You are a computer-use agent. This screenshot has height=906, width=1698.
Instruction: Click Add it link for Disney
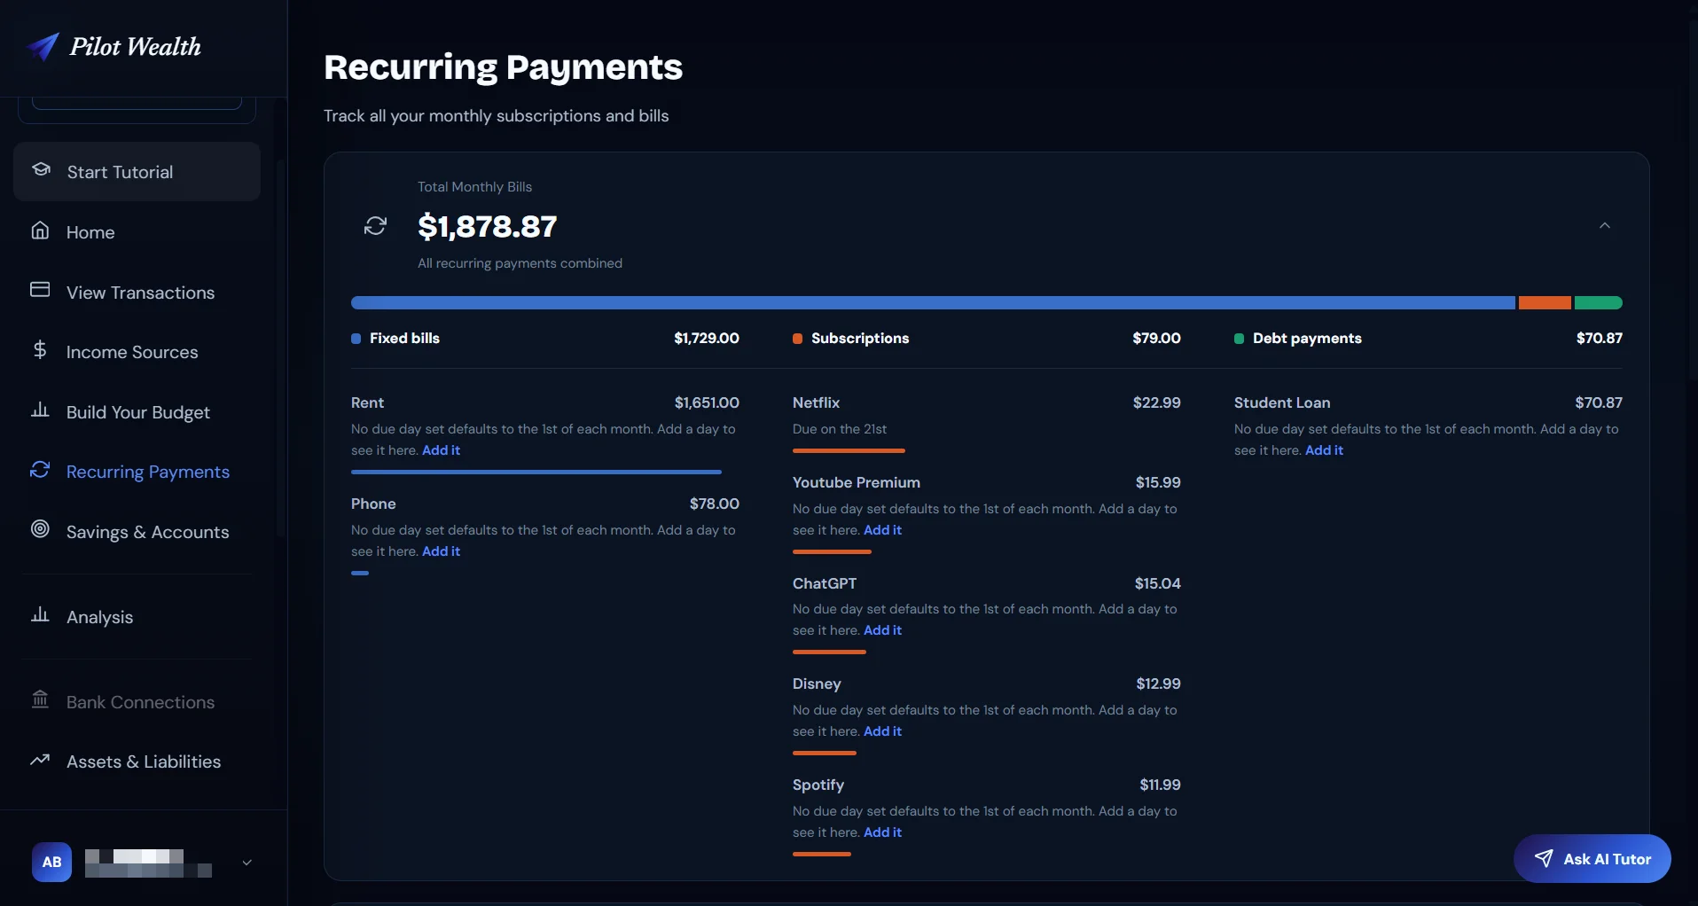(882, 731)
